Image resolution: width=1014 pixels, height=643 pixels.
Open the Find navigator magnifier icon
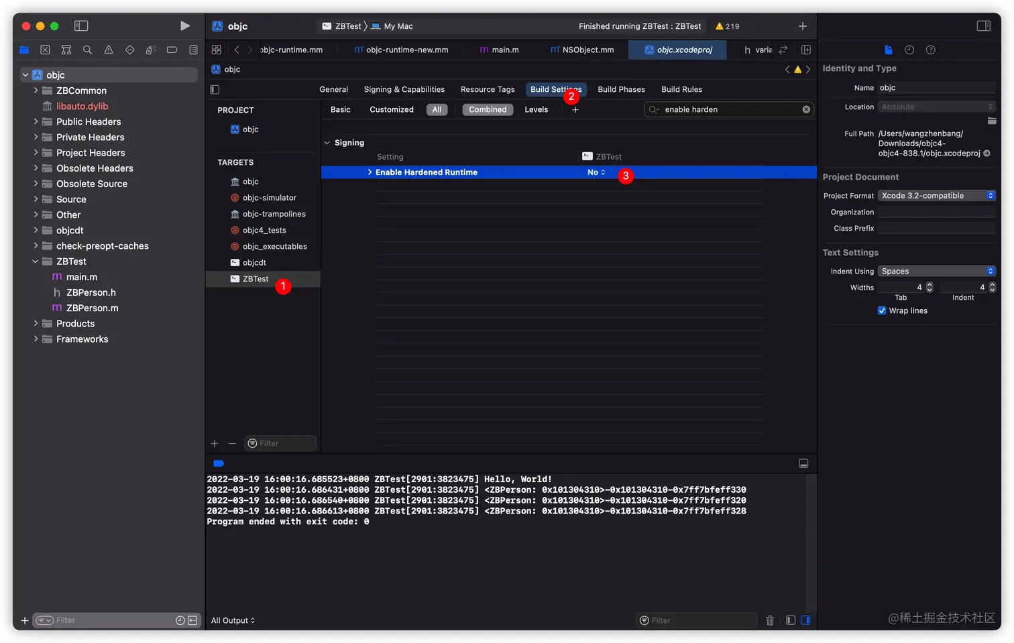[x=87, y=50]
